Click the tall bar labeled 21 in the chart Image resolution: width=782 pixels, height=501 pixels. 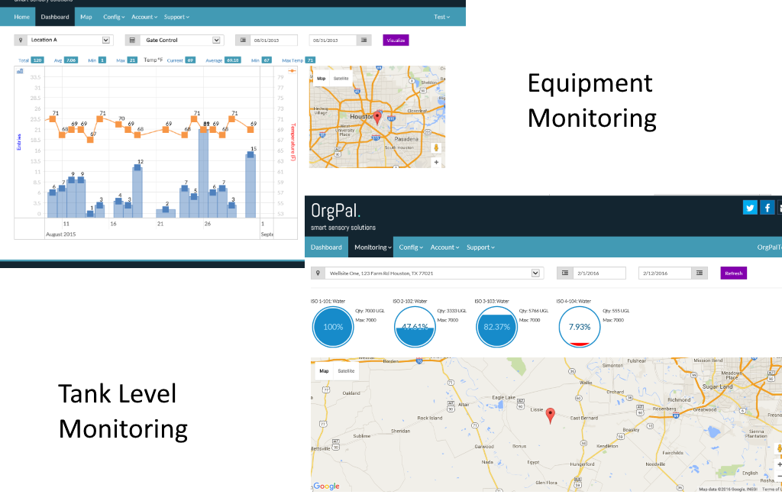click(203, 173)
